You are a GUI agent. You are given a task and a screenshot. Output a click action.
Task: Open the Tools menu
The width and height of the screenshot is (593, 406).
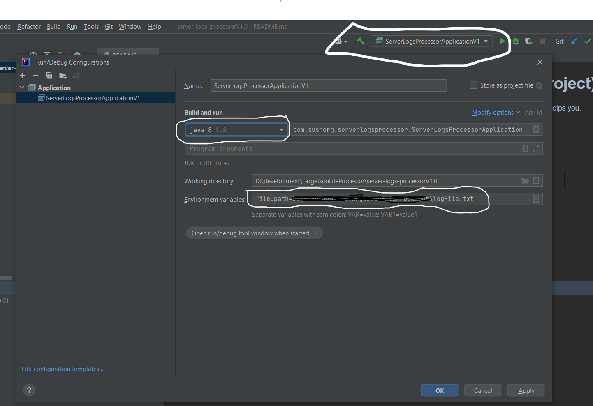point(91,27)
